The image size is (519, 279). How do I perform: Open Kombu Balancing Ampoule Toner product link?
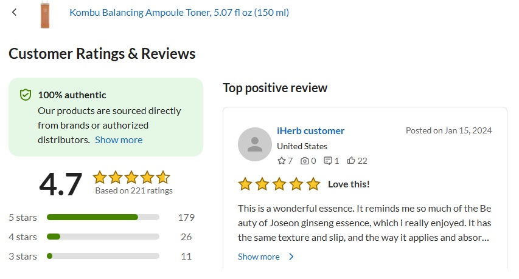[179, 12]
